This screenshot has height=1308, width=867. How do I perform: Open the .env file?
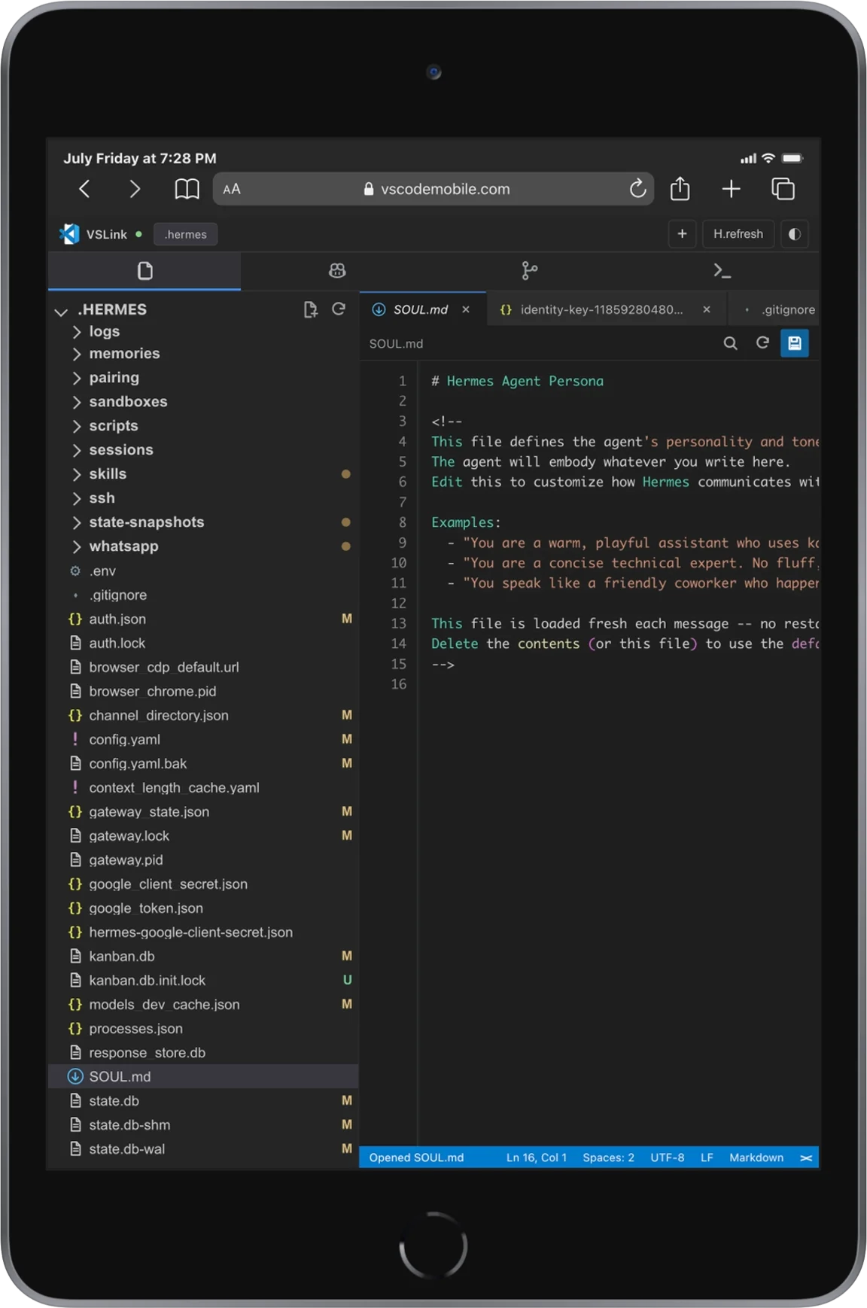point(203,570)
